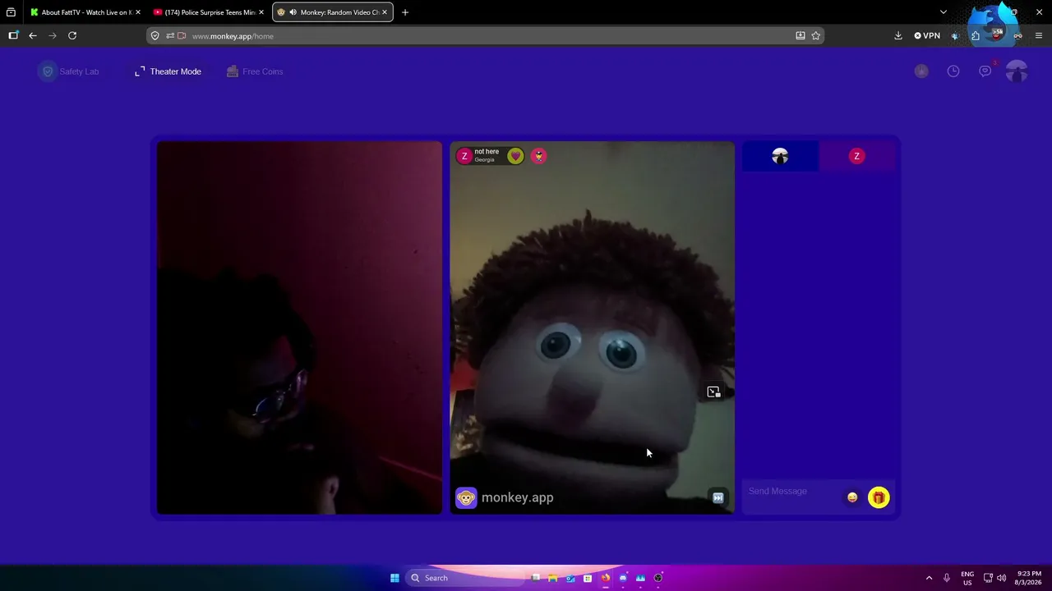Open the volume tray control
This screenshot has width=1052, height=591.
[x=1001, y=578]
